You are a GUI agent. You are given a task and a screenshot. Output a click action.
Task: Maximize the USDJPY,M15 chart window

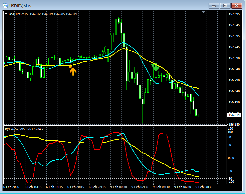pos(225,6)
